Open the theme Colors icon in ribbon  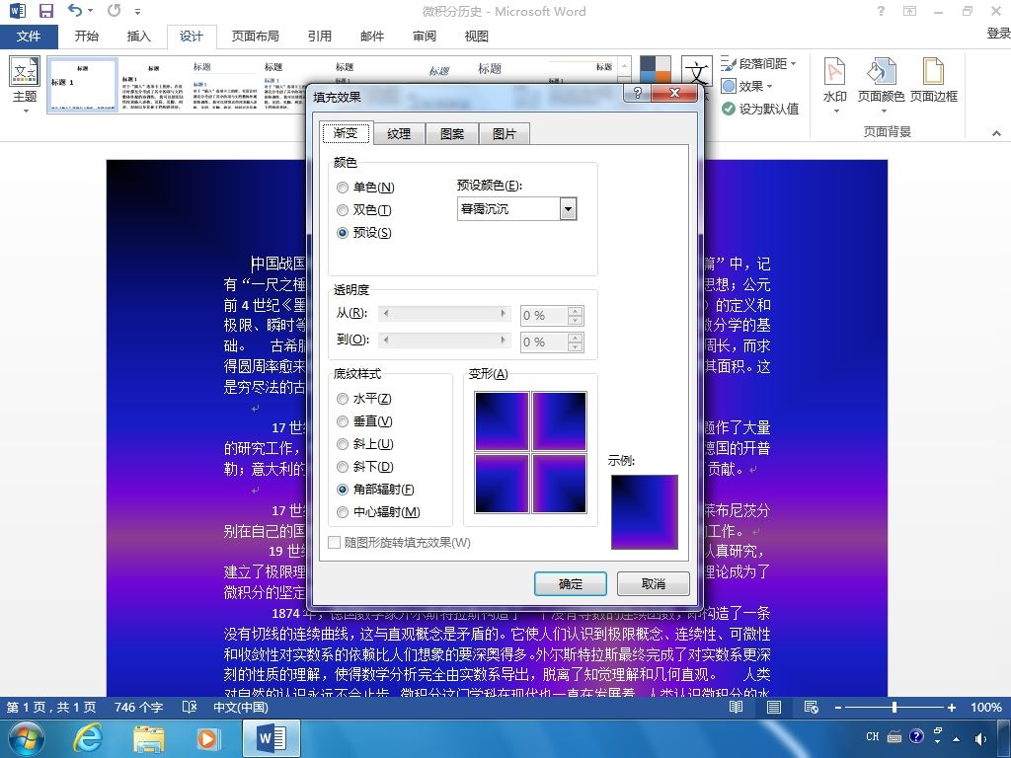pyautogui.click(x=656, y=71)
